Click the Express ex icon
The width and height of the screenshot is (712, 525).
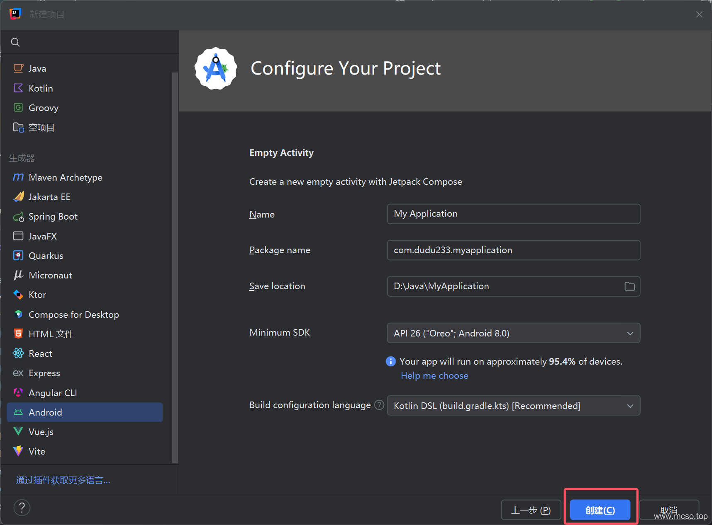point(18,373)
